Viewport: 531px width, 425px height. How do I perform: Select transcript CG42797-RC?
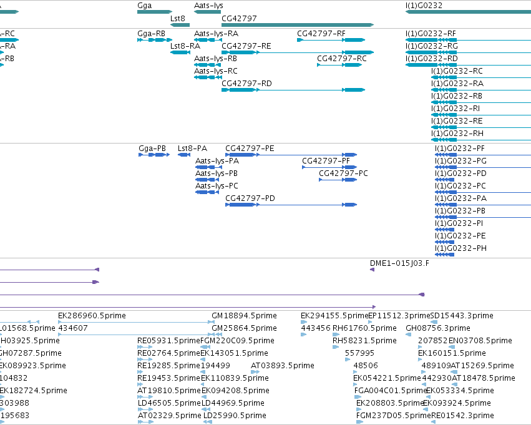click(x=339, y=65)
